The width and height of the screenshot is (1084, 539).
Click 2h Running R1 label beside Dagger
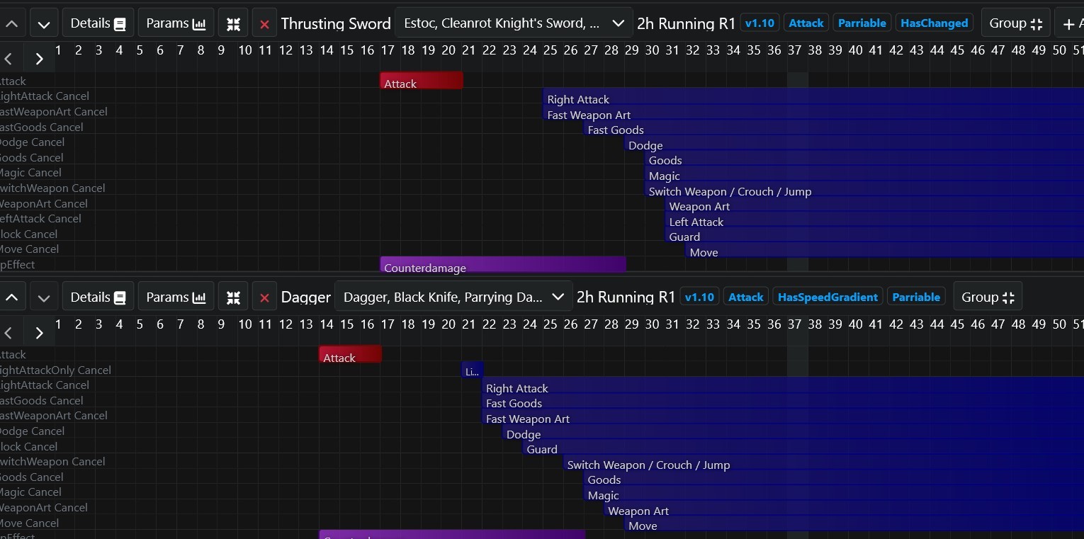click(626, 297)
